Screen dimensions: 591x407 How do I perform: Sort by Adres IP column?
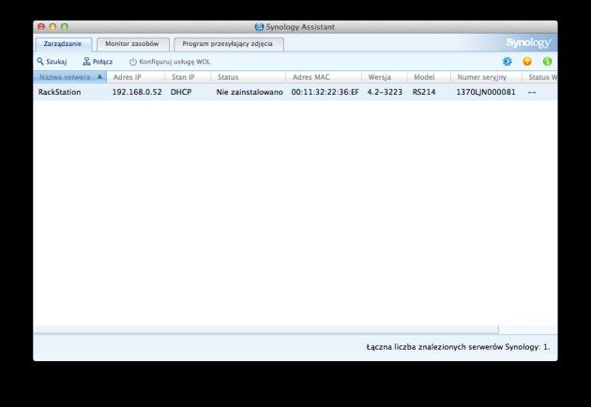(136, 77)
